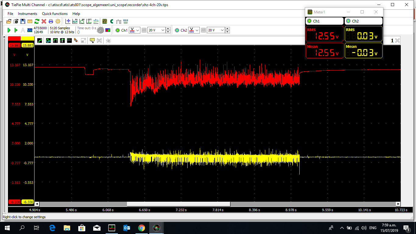The width and height of the screenshot is (416, 234).
Task: Click the scrollbar right arrow
Action: coord(398,204)
